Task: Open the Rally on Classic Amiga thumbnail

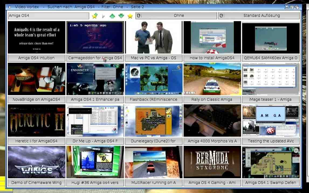Action: point(212,79)
